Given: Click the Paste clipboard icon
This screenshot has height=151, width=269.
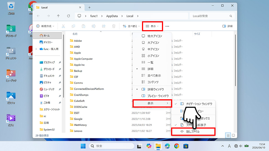Looking at the screenshot, I should pos(83,26).
